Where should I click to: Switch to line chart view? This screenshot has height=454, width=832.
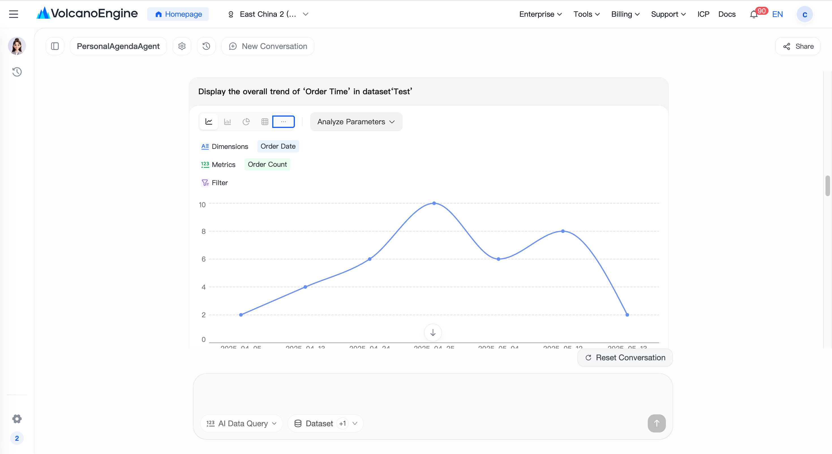pos(209,122)
